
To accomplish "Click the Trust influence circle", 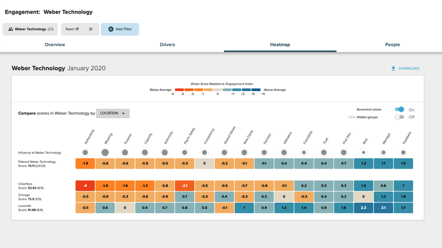I will [x=324, y=152].
